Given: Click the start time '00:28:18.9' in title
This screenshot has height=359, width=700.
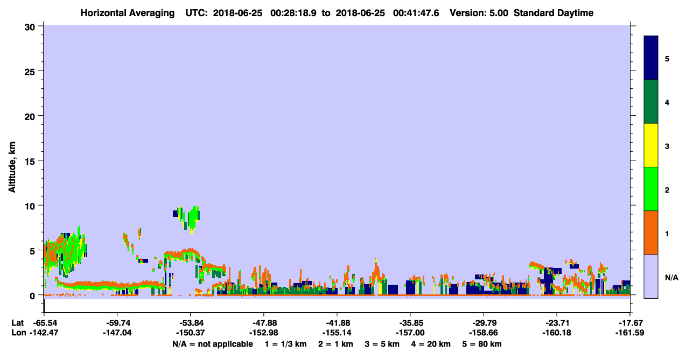Looking at the screenshot, I should (x=293, y=13).
